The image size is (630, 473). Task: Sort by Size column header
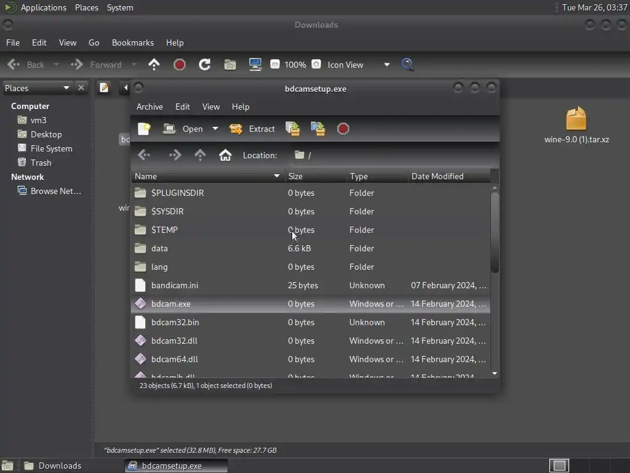[x=316, y=176]
